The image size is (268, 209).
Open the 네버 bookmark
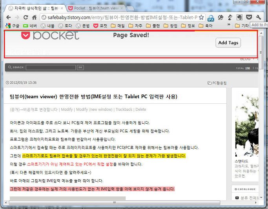(x=30, y=26)
